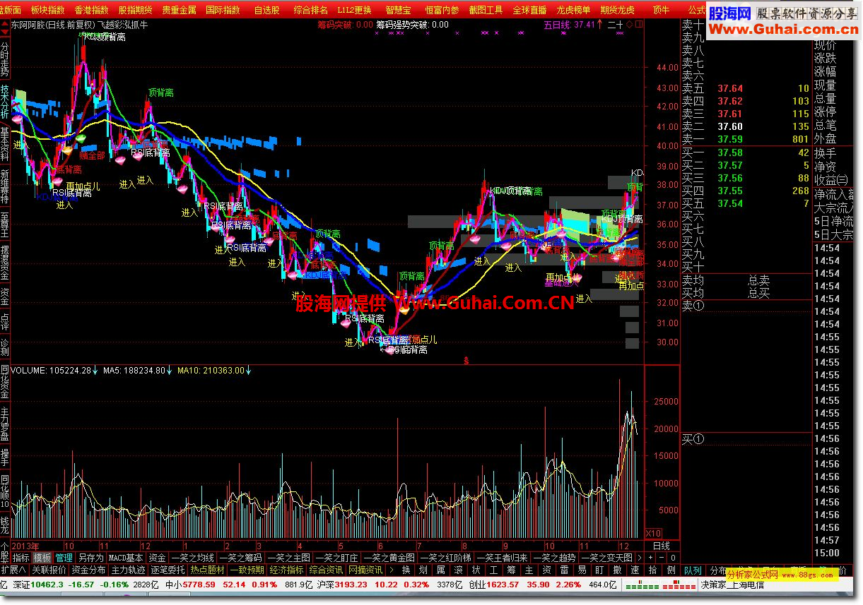Click the 状 shortcut button
Screen dimensions: 863x605
(476, 570)
